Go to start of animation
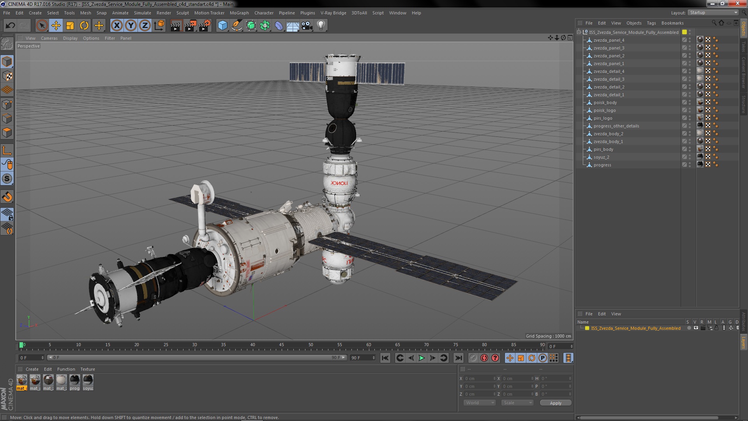 385,358
